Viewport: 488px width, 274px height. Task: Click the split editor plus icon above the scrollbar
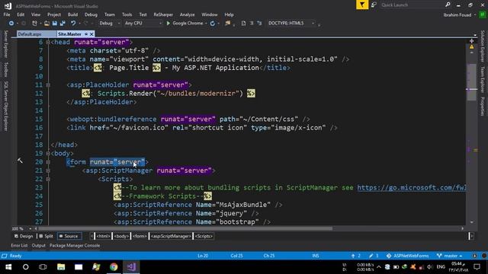coord(471,41)
